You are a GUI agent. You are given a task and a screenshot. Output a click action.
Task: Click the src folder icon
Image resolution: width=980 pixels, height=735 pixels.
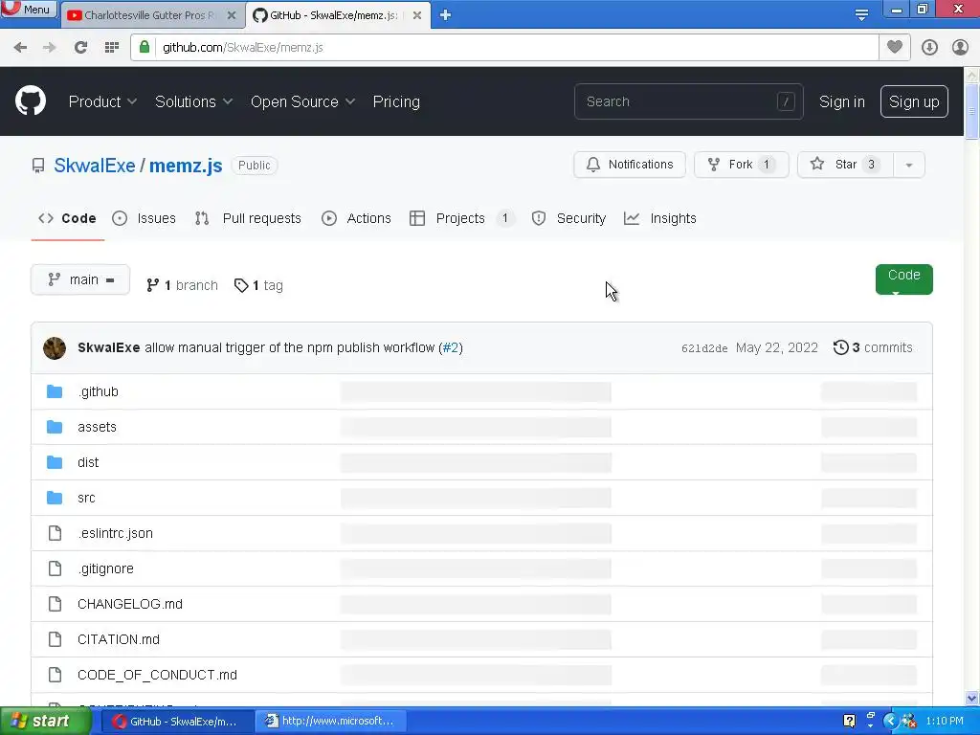tap(55, 498)
